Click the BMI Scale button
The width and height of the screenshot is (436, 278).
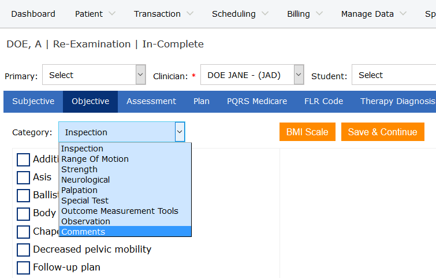[307, 132]
